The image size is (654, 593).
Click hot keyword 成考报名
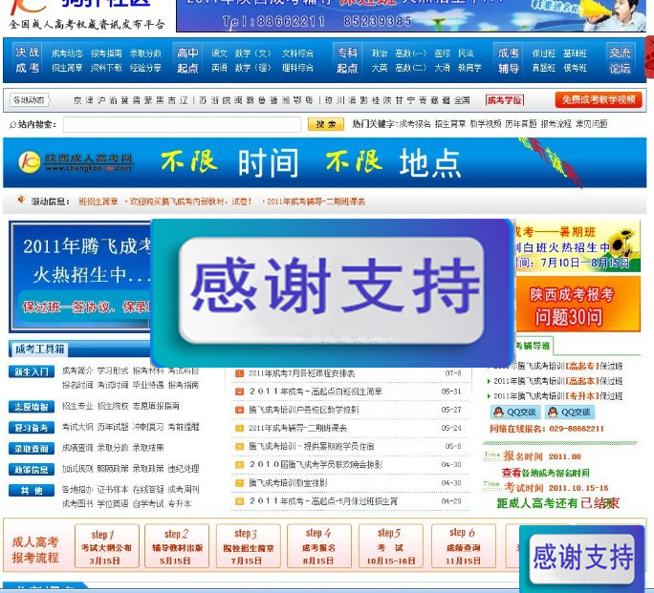point(415,124)
